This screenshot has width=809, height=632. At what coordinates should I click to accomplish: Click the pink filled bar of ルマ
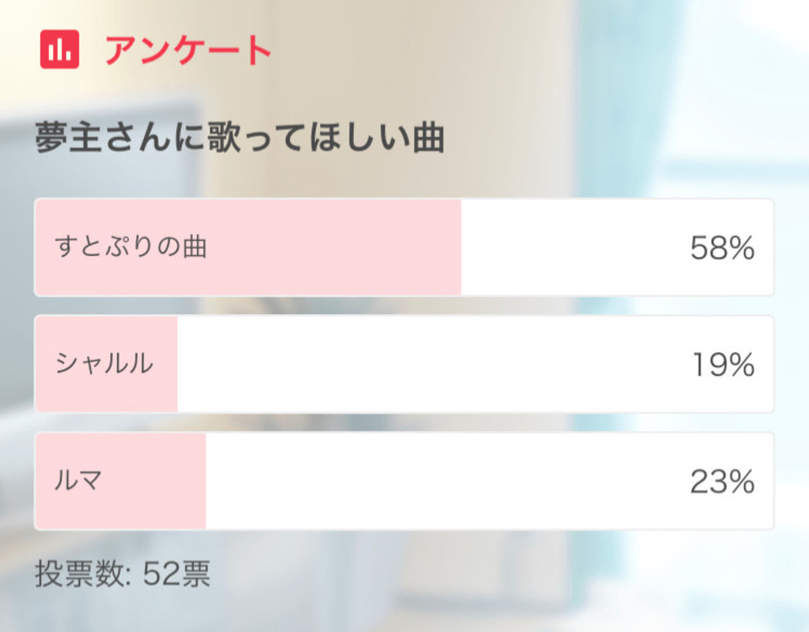(x=121, y=481)
